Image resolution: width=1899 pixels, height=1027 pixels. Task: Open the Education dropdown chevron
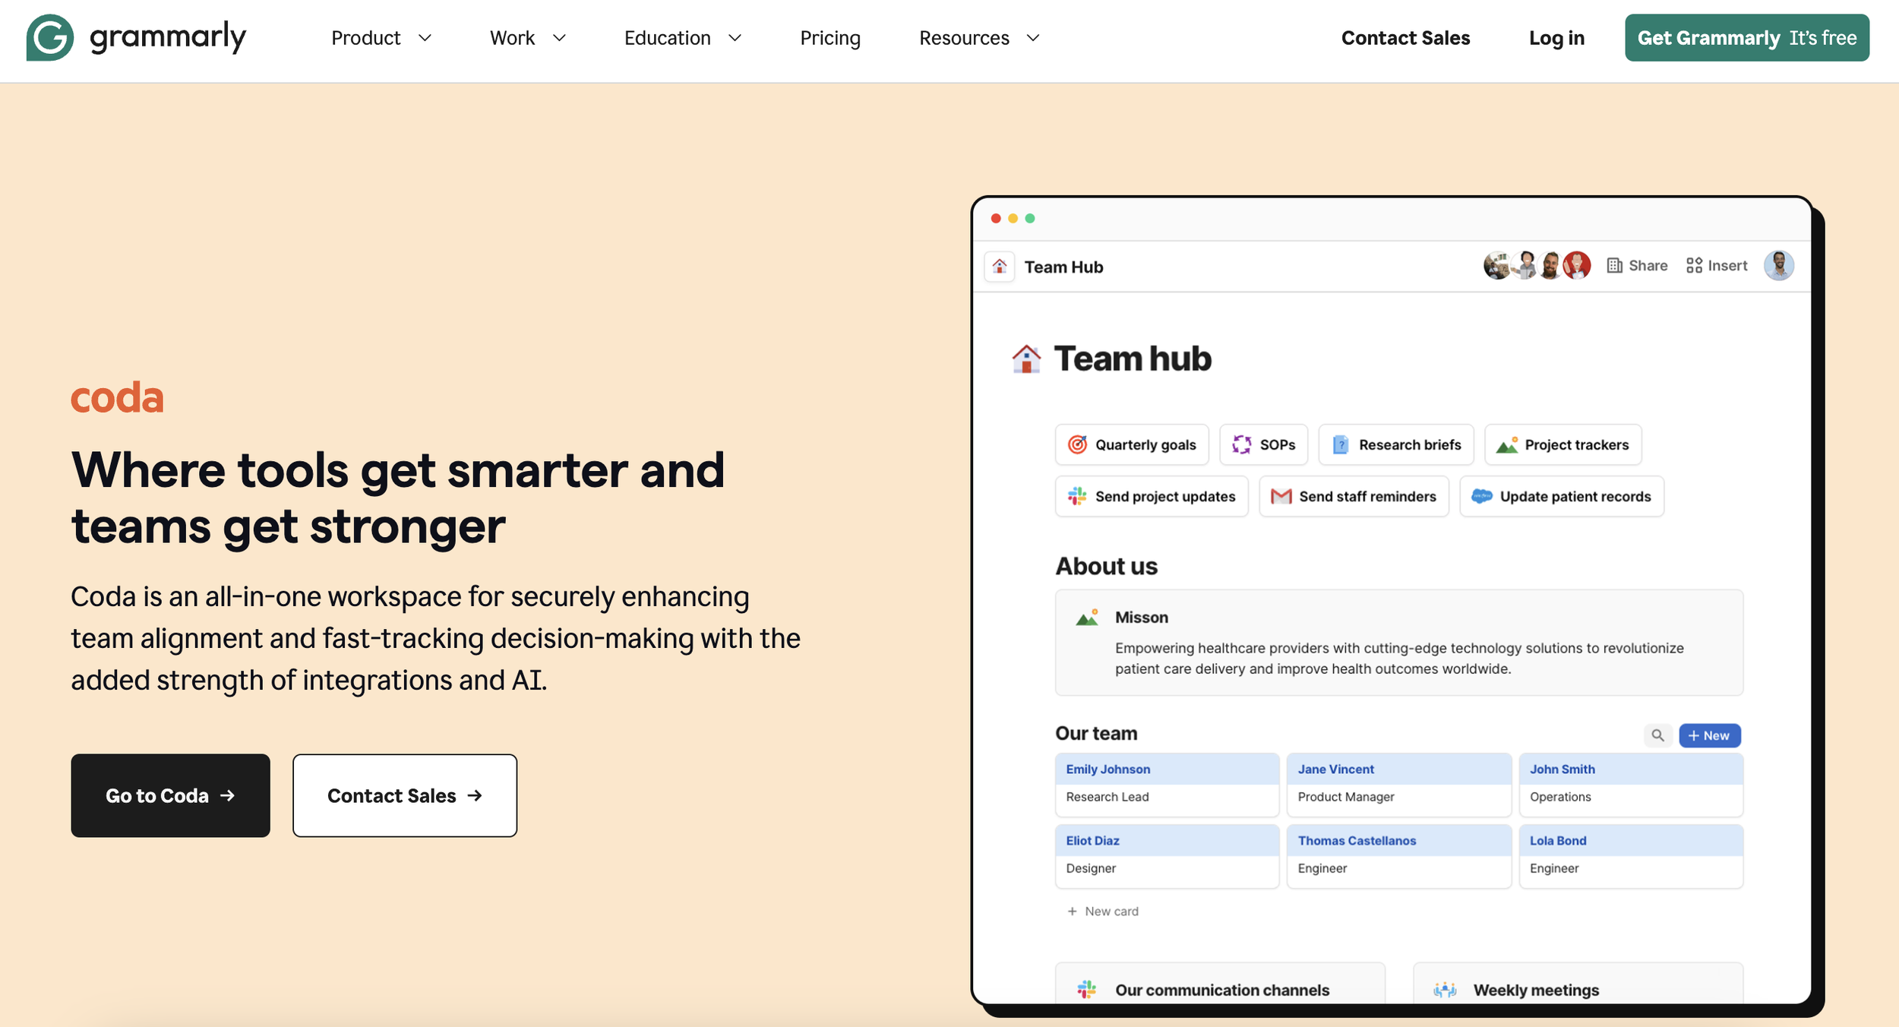pos(735,38)
